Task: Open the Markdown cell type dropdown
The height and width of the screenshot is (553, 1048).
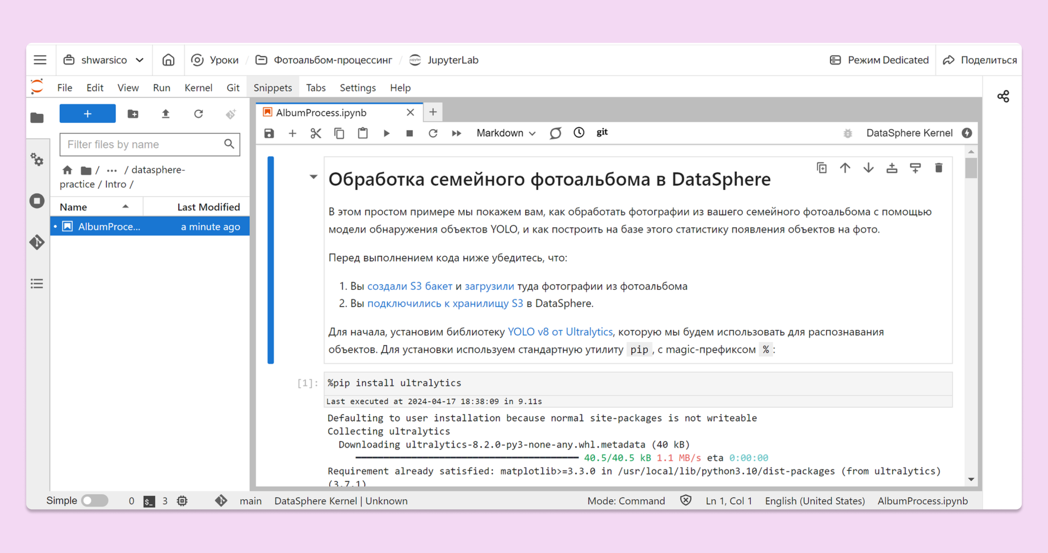Action: [506, 133]
